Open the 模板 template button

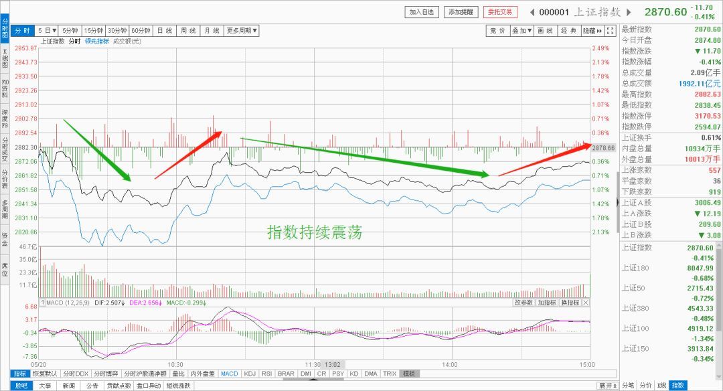click(x=409, y=374)
